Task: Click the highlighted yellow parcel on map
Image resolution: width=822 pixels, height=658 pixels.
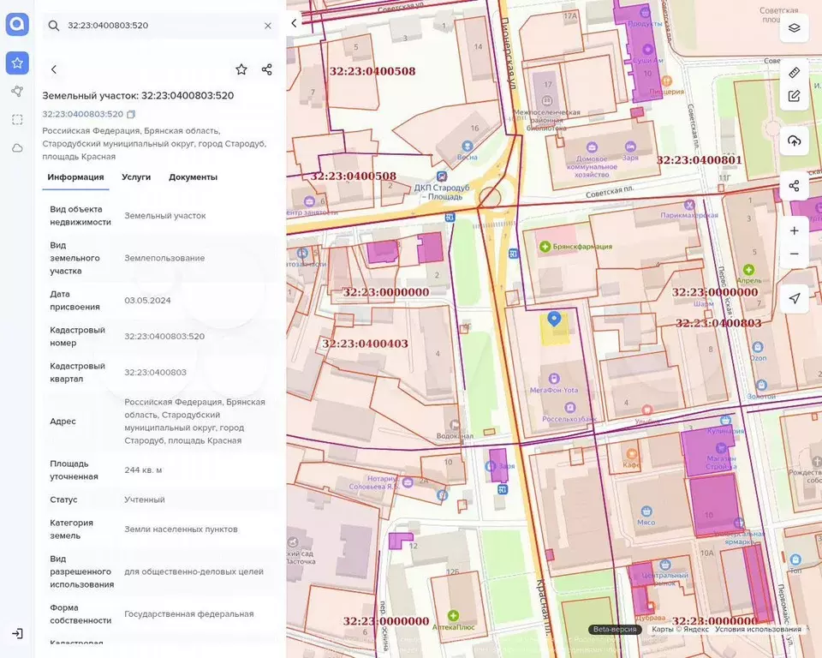Action: pos(555,336)
